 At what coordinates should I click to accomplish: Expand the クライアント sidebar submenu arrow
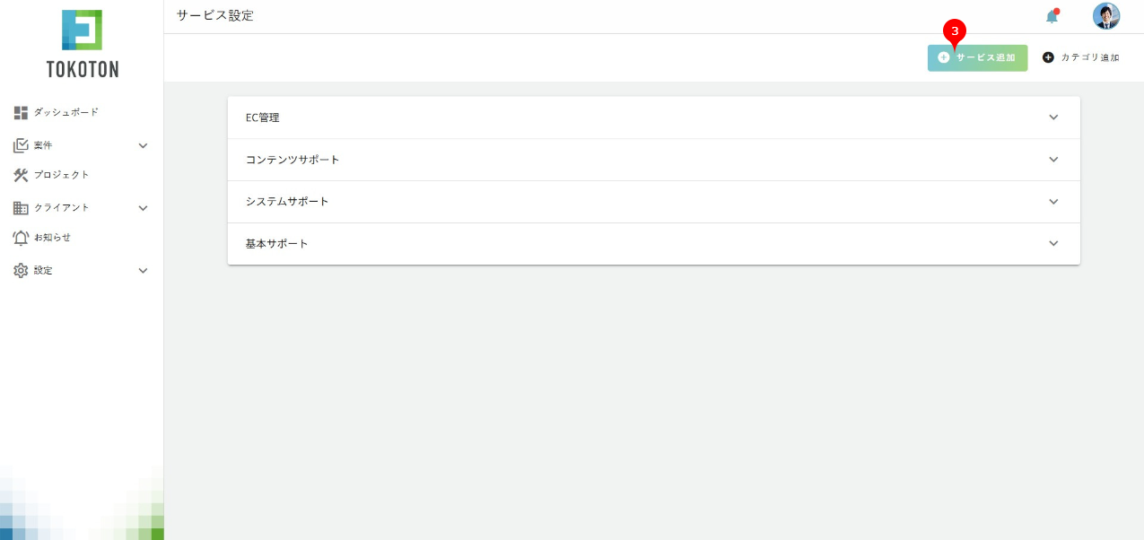143,208
